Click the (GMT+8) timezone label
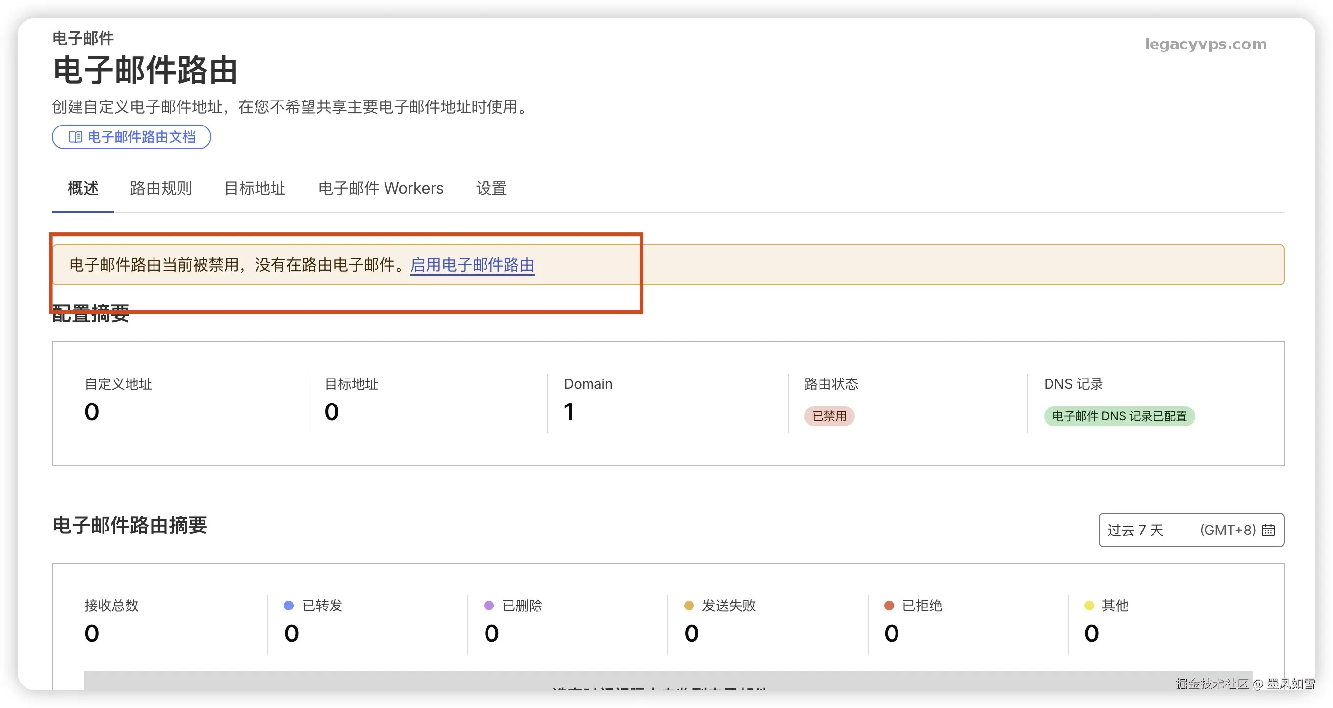The height and width of the screenshot is (708, 1333). (x=1228, y=530)
